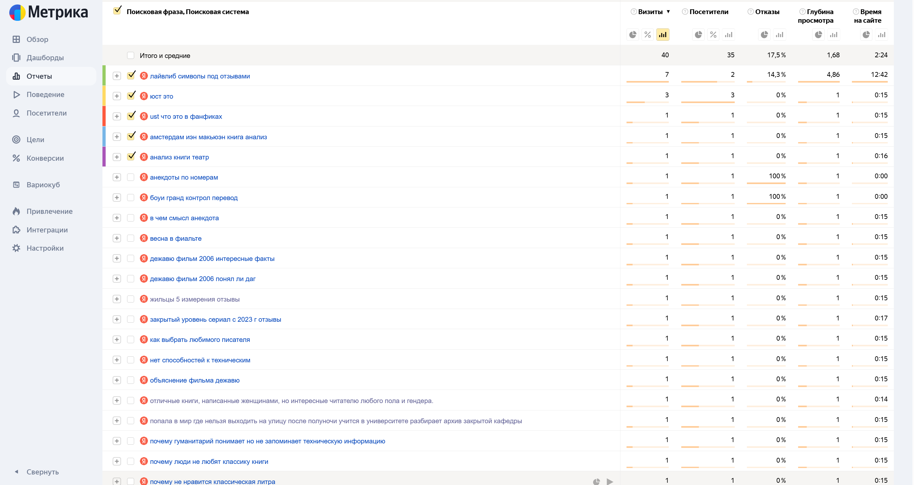Screen dimensions: 914x485
Task: Click pie chart icon under Визиты
Action: click(633, 35)
